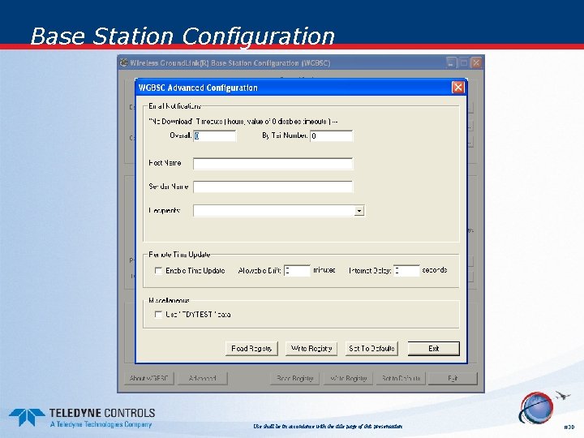The width and height of the screenshot is (584, 438).
Task: Focus the Sender Name text field
Action: click(273, 187)
